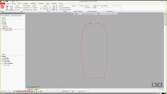Switch to the Support bottom tab

pos(37,89)
